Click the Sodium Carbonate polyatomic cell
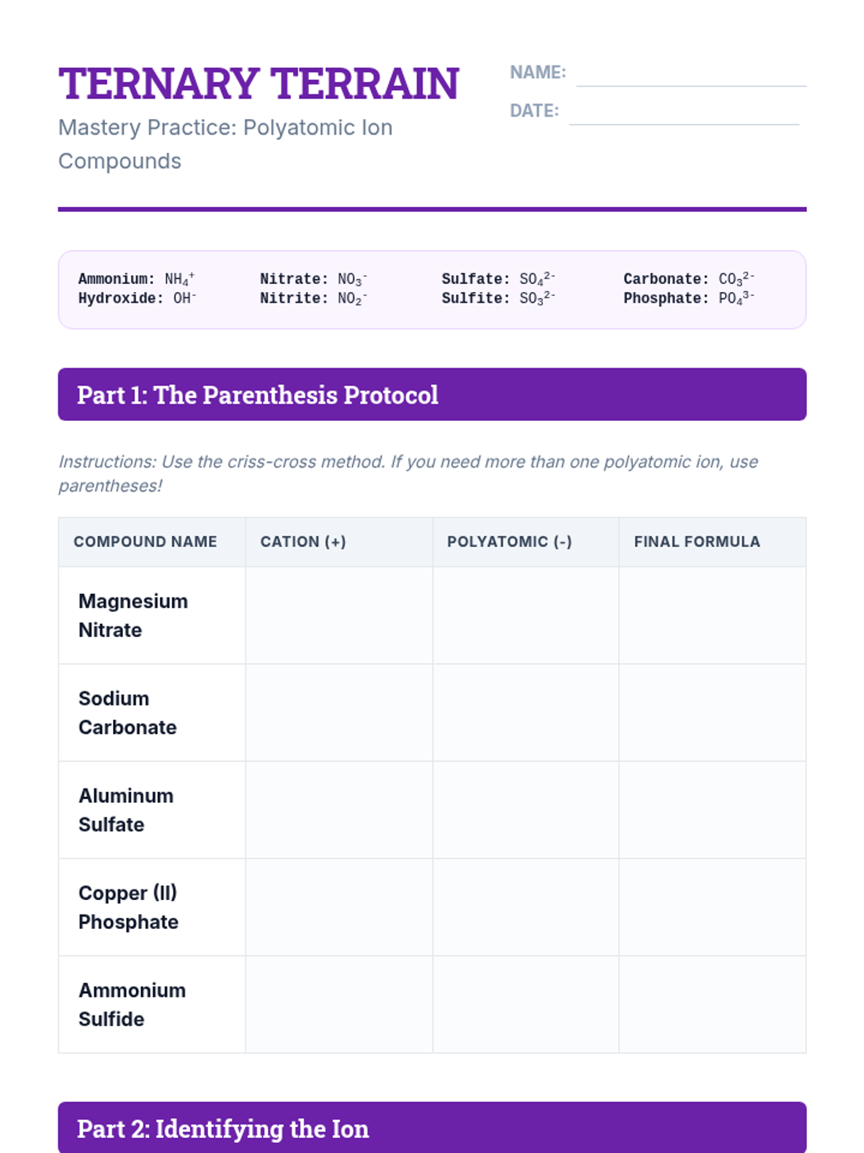Viewport: 864px width, 1153px height. coord(526,713)
